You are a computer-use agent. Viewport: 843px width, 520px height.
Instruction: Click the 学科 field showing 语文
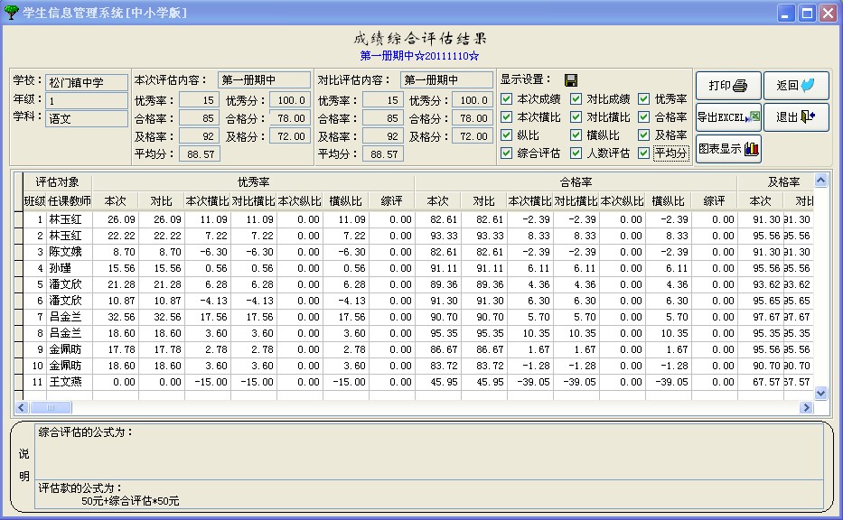pyautogui.click(x=87, y=119)
